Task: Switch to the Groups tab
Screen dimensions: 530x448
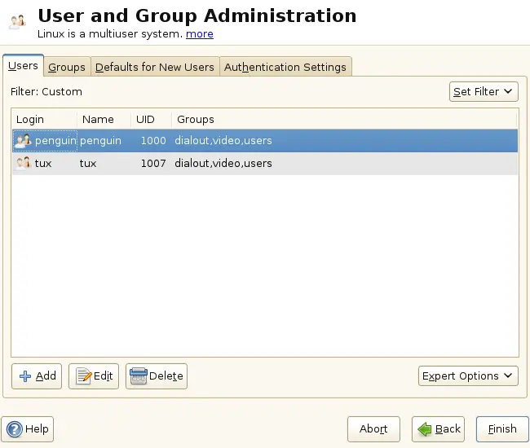Action: click(x=67, y=67)
